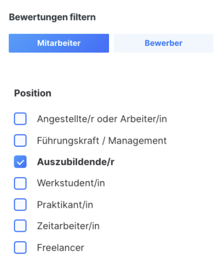Click the 'Werkstudent/in' label text
218x260 pixels.
[71, 183]
